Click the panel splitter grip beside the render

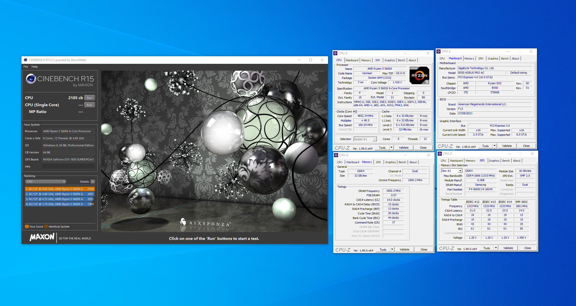[x=100, y=156]
